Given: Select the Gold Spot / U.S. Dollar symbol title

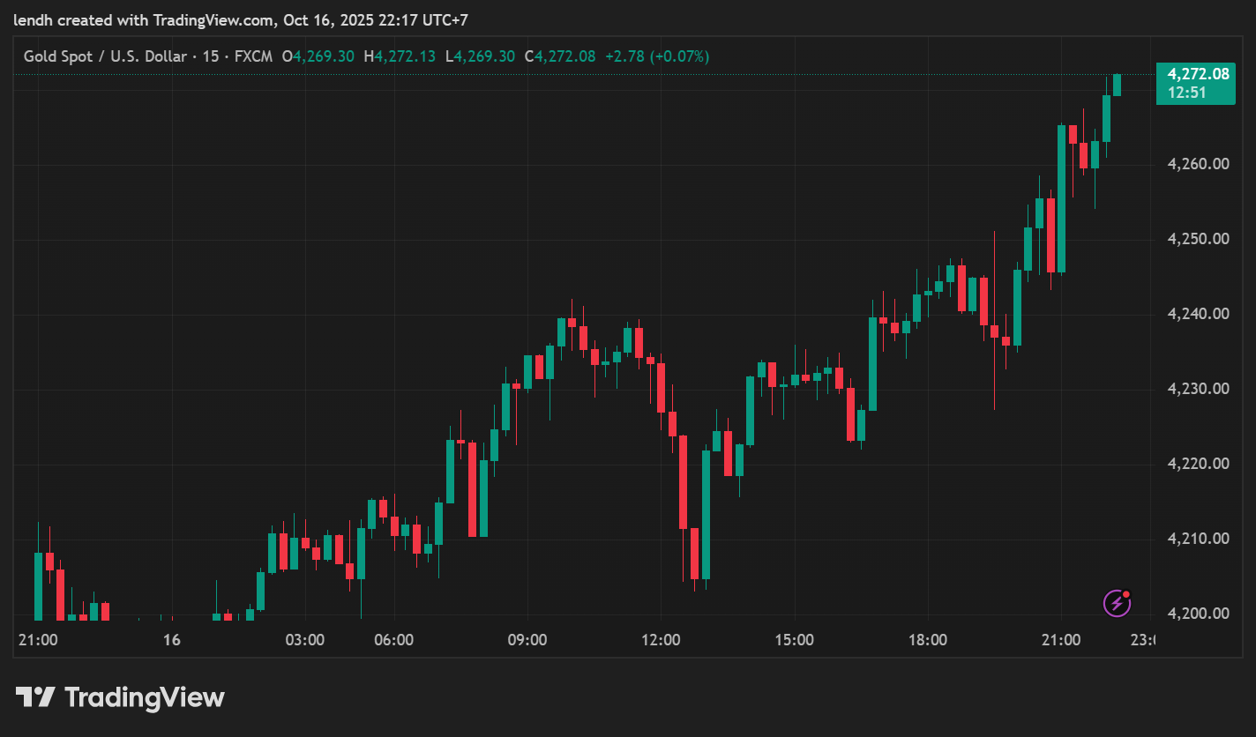Looking at the screenshot, I should [105, 56].
